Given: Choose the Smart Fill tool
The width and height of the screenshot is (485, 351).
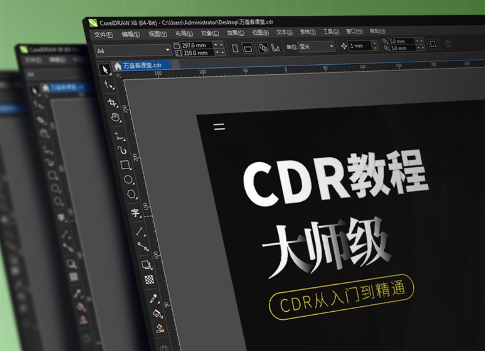Looking at the screenshot, I should click(x=160, y=328).
